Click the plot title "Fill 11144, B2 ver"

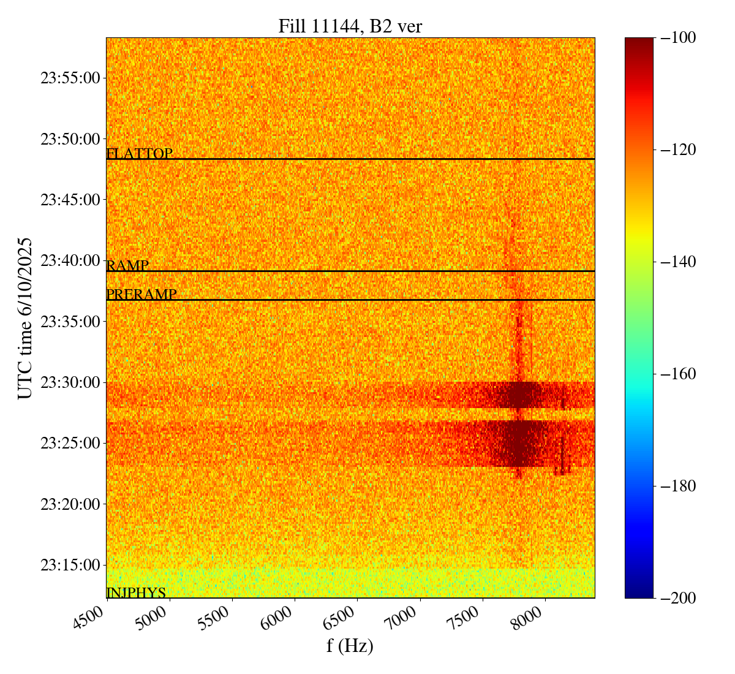click(x=350, y=26)
